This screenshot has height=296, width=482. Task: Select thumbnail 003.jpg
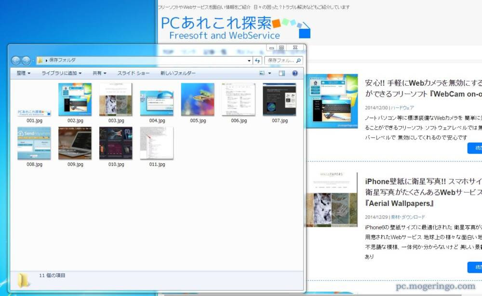116,100
